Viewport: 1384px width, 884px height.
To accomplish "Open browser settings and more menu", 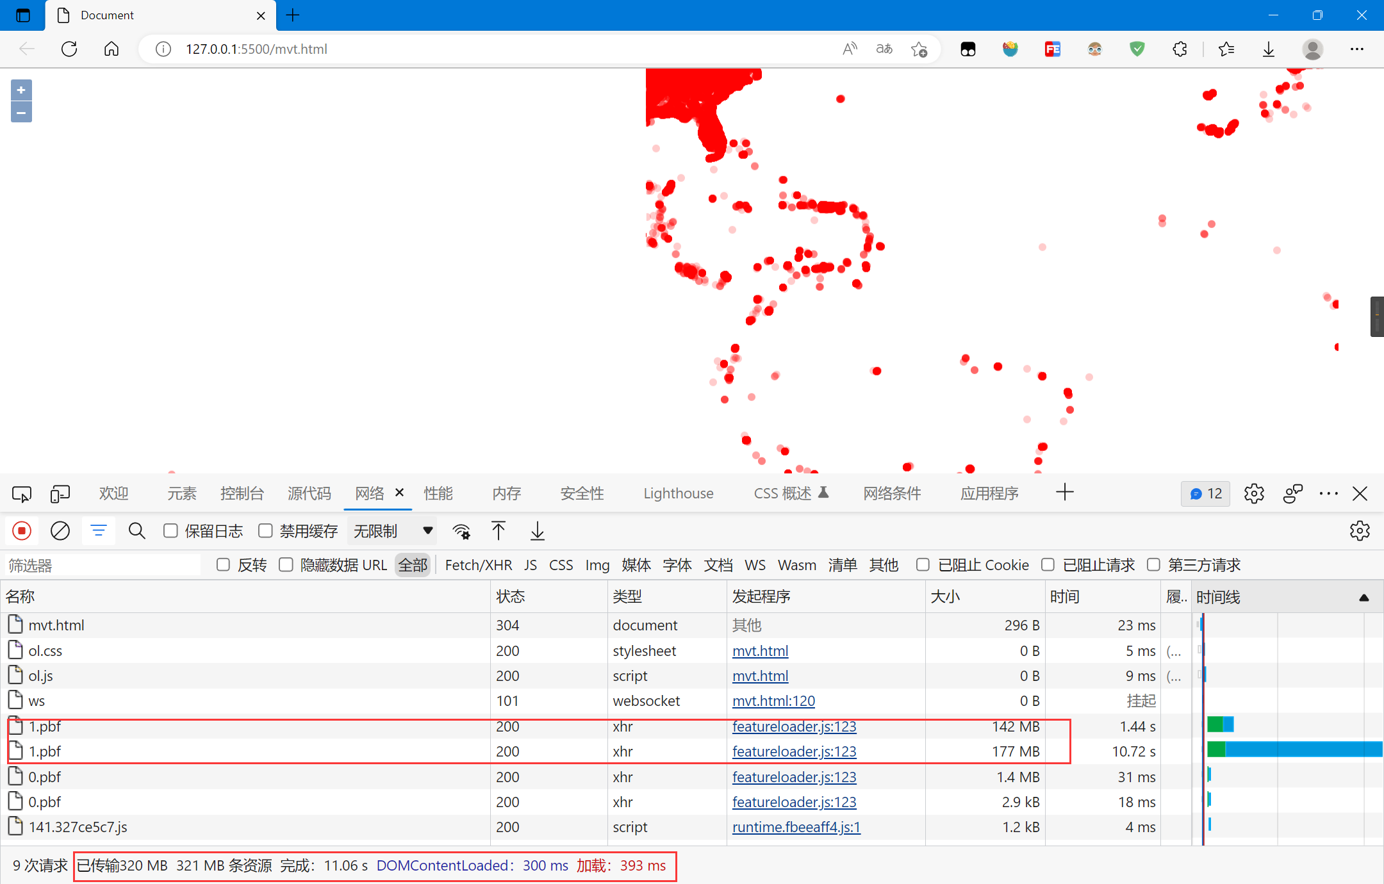I will (x=1357, y=49).
